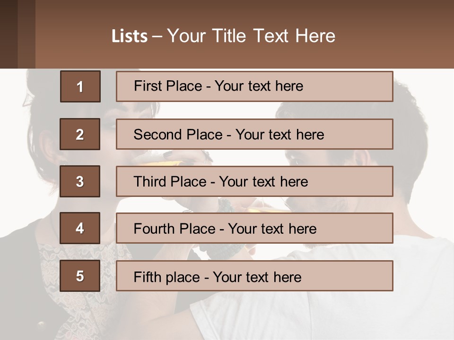Click the number 3 square

coord(80,181)
